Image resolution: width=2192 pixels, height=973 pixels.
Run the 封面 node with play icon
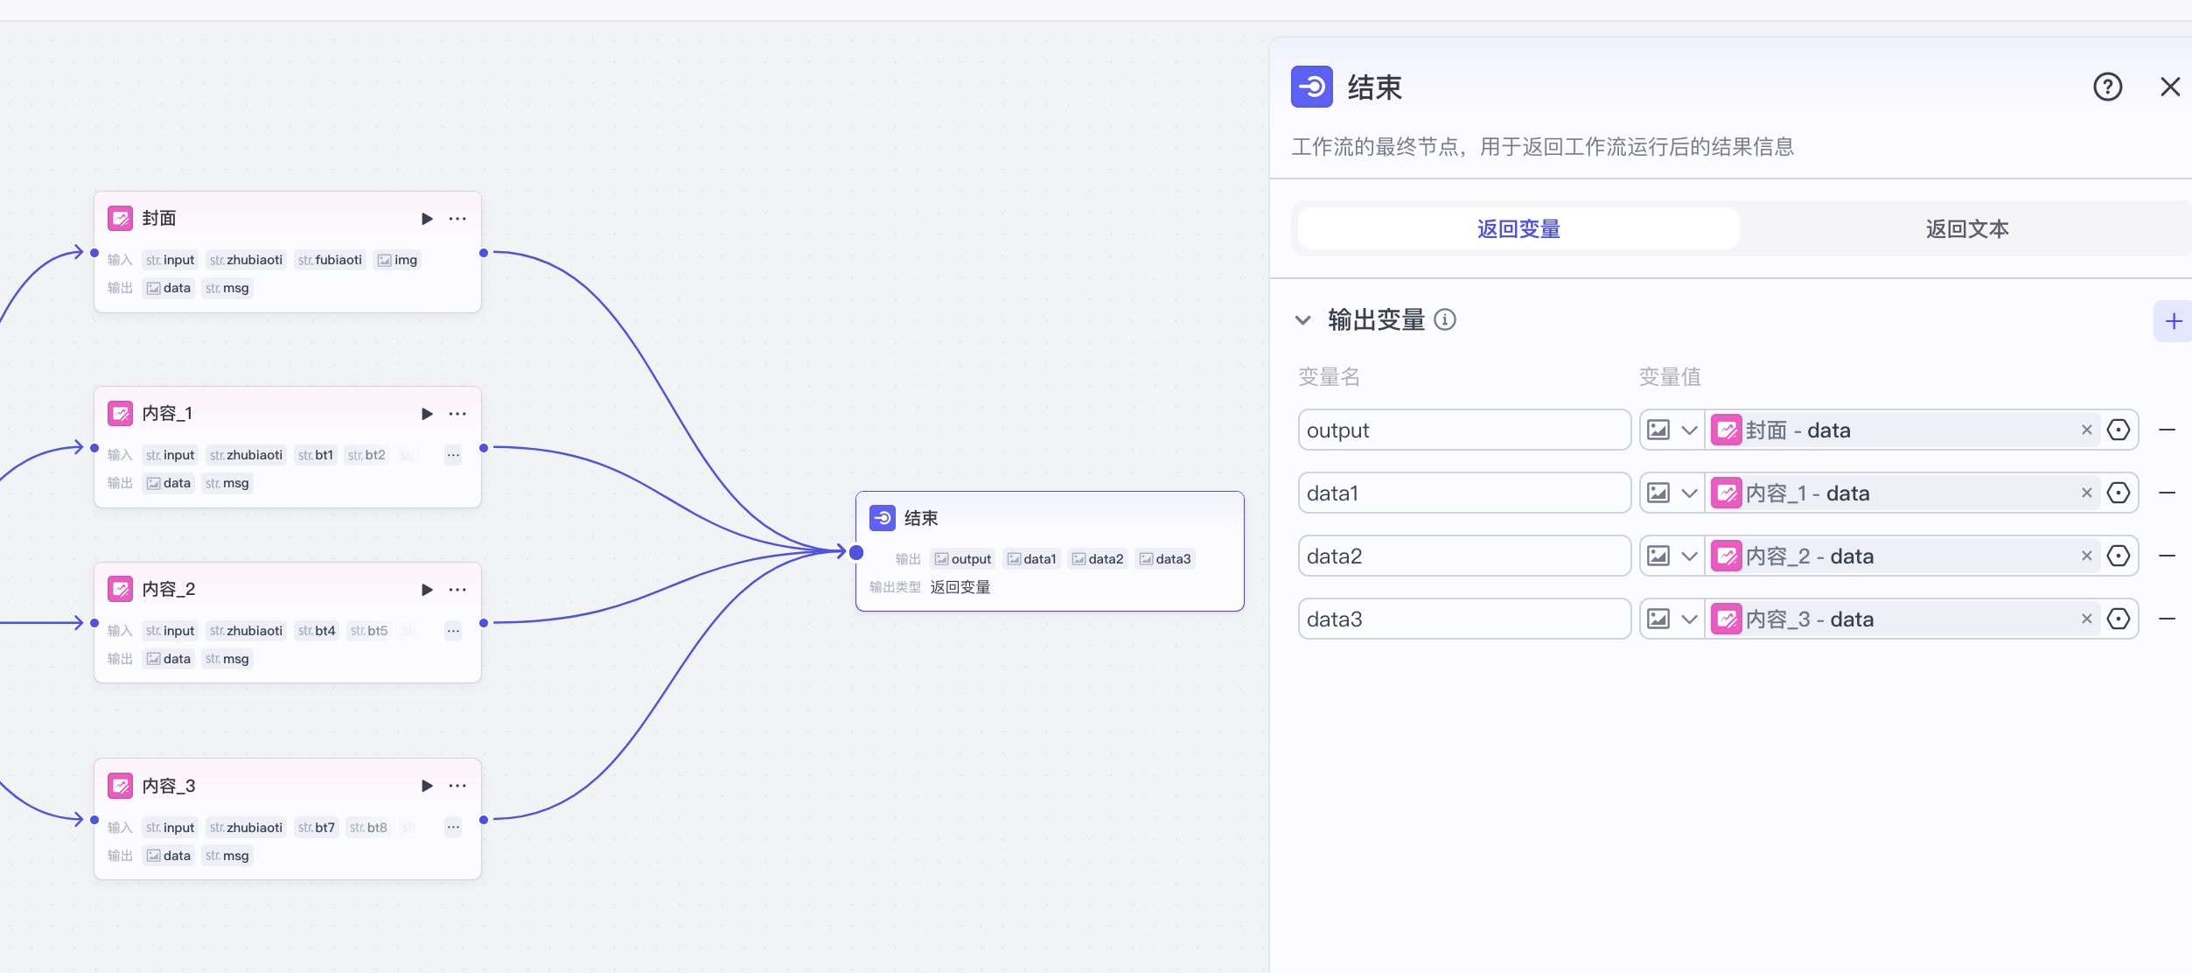click(427, 219)
